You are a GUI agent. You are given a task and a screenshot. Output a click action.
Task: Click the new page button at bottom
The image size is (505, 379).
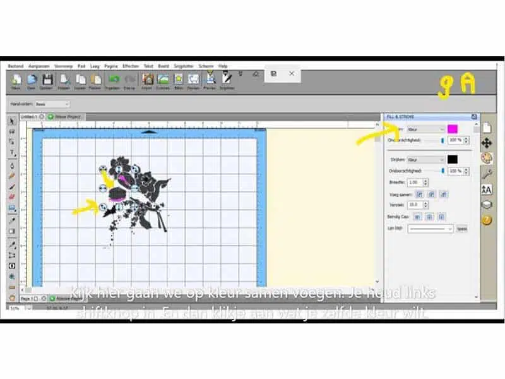click(x=67, y=299)
